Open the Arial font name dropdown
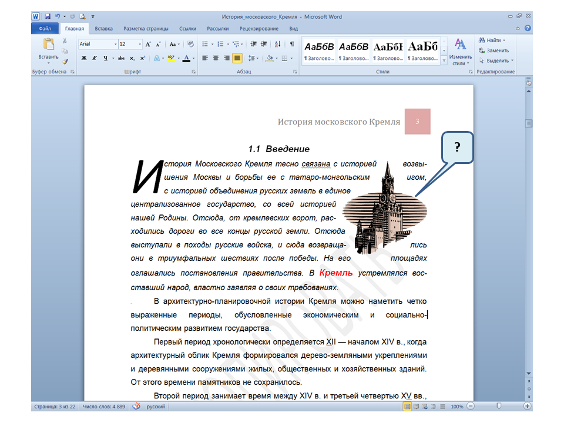Screen dimensions: 564x423 pyautogui.click(x=115, y=44)
